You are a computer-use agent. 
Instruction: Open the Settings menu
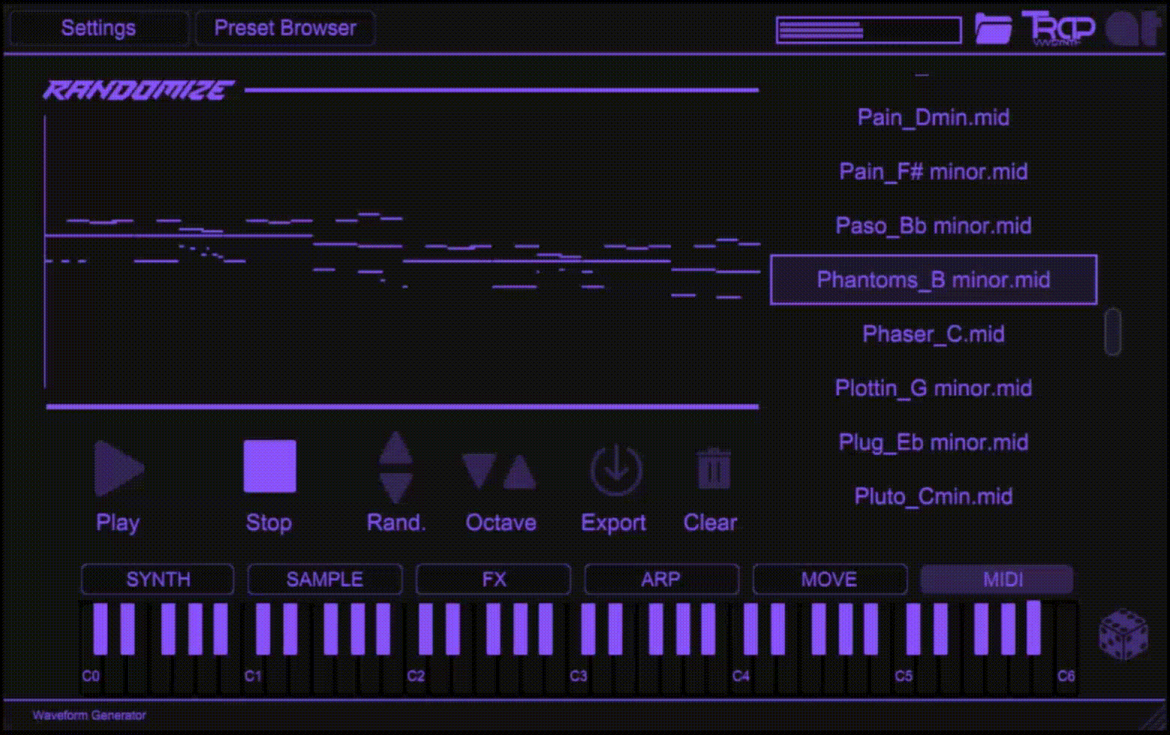(x=97, y=28)
